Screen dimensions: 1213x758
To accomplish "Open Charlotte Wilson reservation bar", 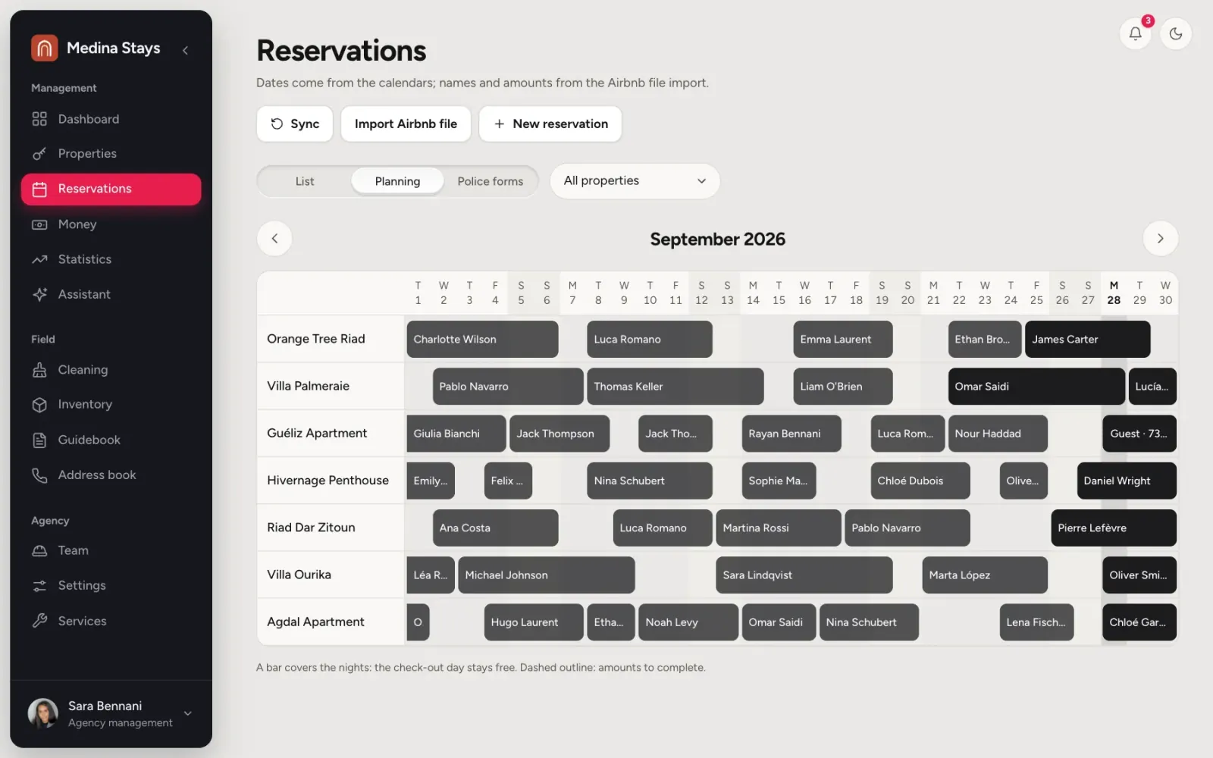I will click(x=482, y=340).
